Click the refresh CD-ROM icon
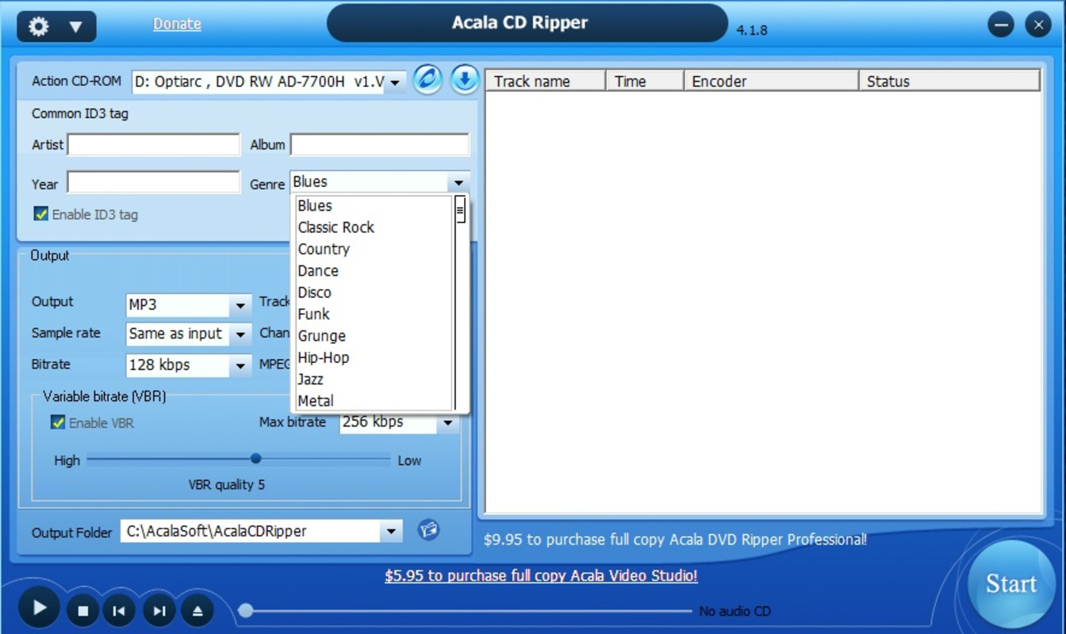The width and height of the screenshot is (1066, 634). coord(428,79)
